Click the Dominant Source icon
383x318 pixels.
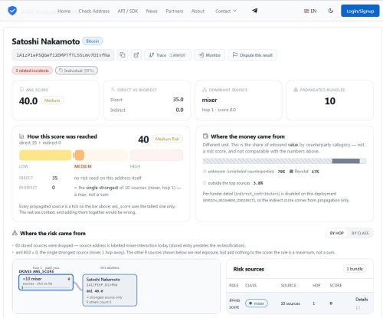pyautogui.click(x=205, y=90)
